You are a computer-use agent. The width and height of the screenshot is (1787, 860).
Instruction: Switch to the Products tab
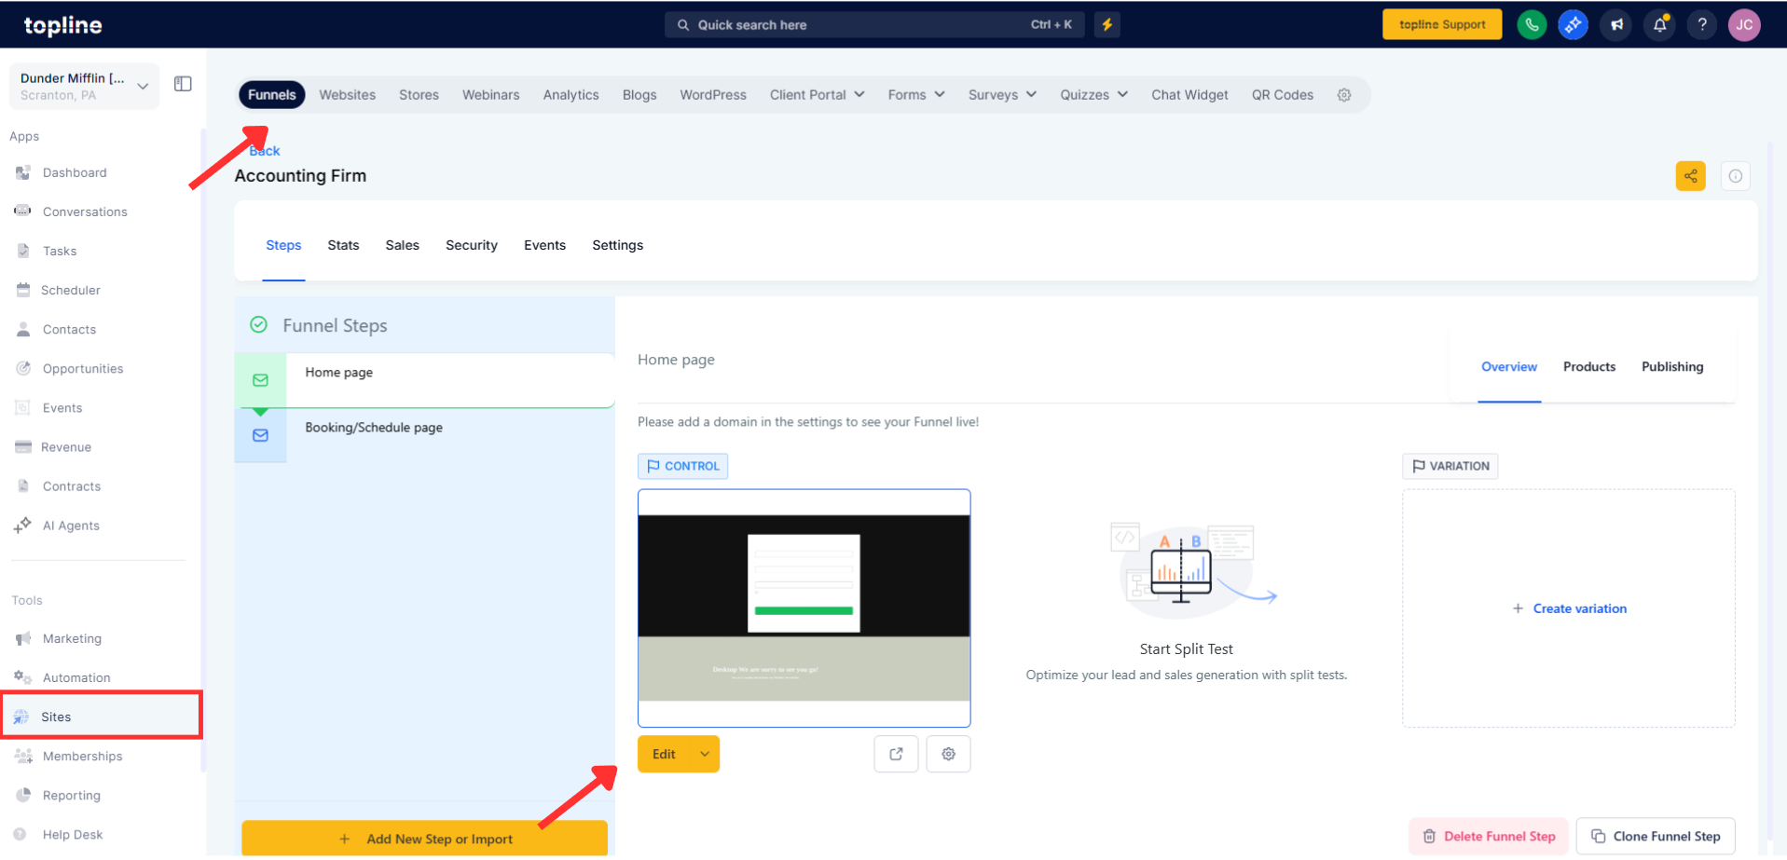click(x=1589, y=367)
